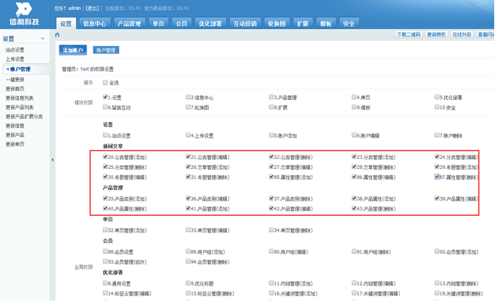
Task: Click the 添加帐户 button
Action: 73,50
